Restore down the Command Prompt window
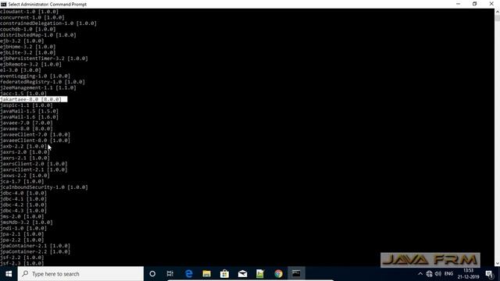This screenshot has height=281, width=500. [474, 4]
